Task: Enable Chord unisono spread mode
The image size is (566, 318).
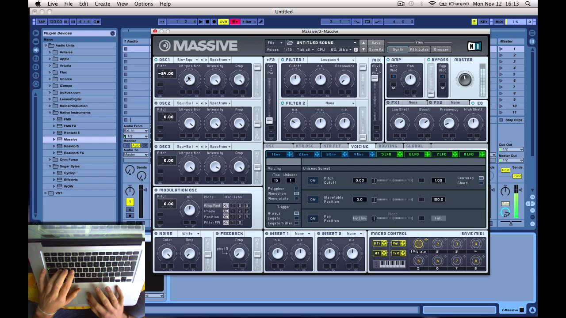Action: pyautogui.click(x=481, y=183)
